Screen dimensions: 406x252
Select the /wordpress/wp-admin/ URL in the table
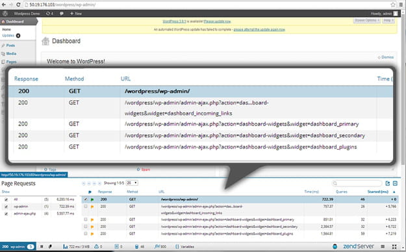(x=179, y=200)
